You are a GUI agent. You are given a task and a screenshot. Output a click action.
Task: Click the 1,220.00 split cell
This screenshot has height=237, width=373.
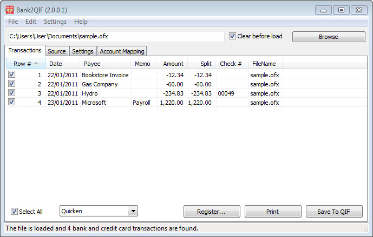click(x=200, y=103)
